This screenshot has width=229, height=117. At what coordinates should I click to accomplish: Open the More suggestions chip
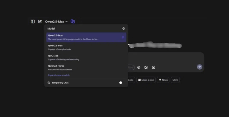pos(175,80)
